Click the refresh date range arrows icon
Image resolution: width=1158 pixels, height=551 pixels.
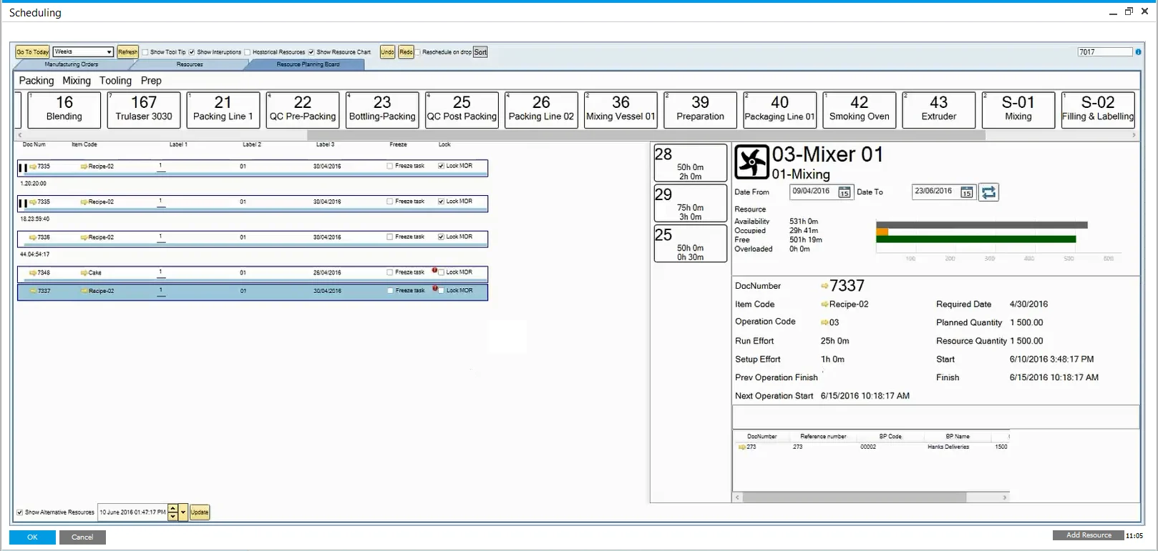pos(988,192)
